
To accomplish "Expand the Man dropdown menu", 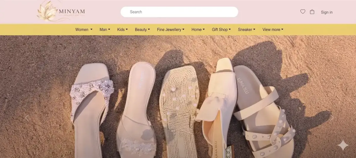I will click(x=105, y=29).
